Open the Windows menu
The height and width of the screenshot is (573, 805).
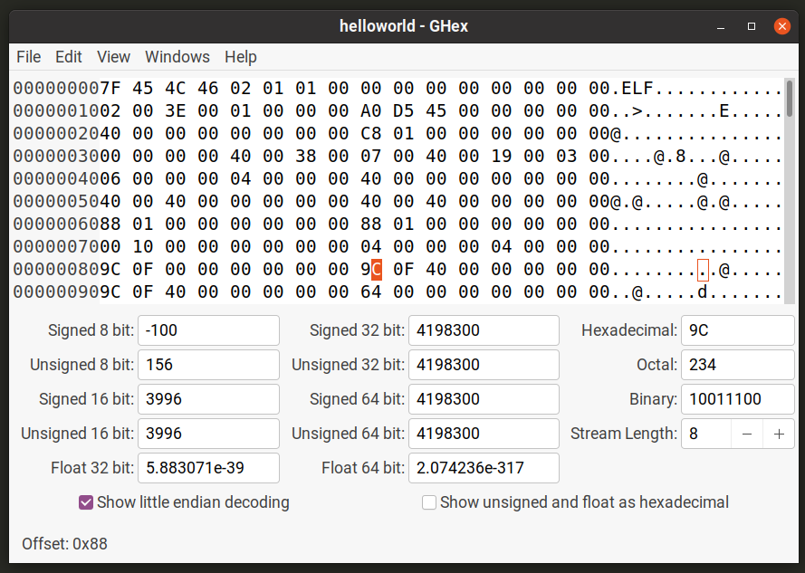177,57
